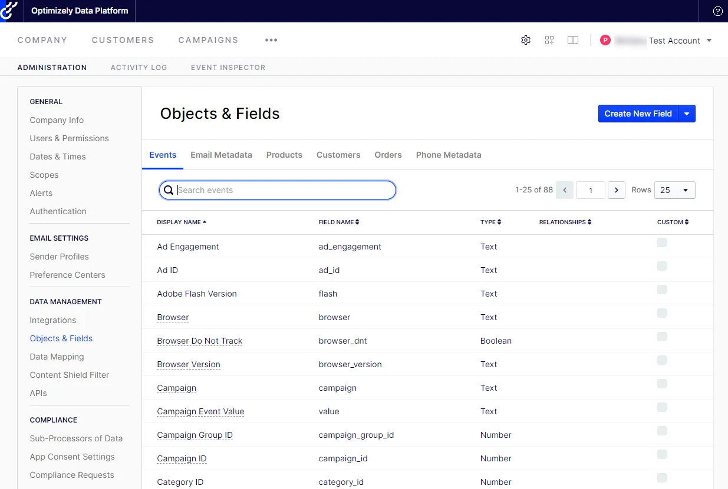The width and height of the screenshot is (728, 489).
Task: Open Content Shield Filter page
Action: [70, 375]
